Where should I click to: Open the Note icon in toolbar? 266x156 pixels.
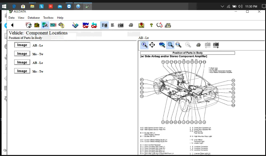[x=141, y=25]
